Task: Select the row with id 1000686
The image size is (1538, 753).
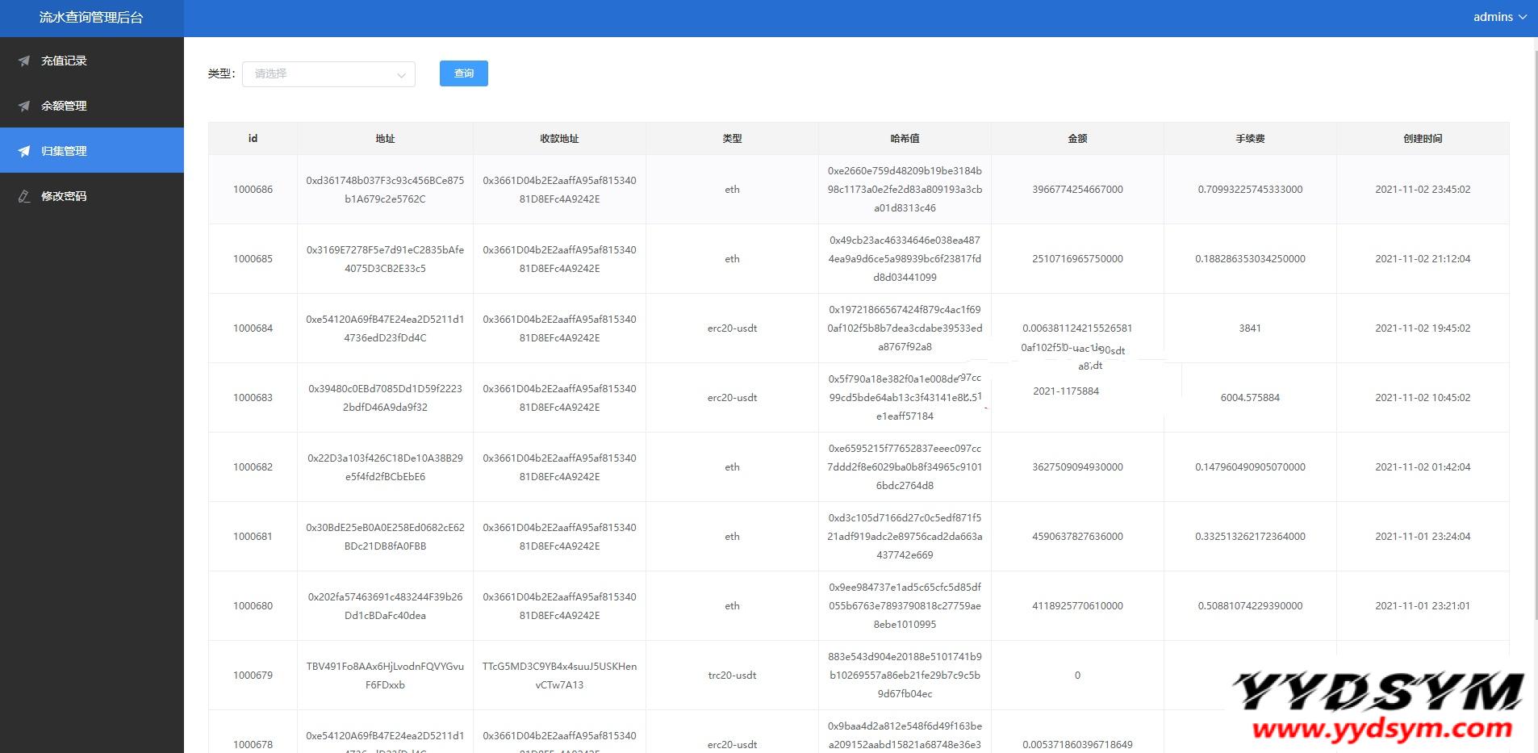Action: click(253, 190)
